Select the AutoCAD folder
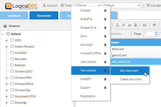The image size is (161, 107). [x=21, y=53]
